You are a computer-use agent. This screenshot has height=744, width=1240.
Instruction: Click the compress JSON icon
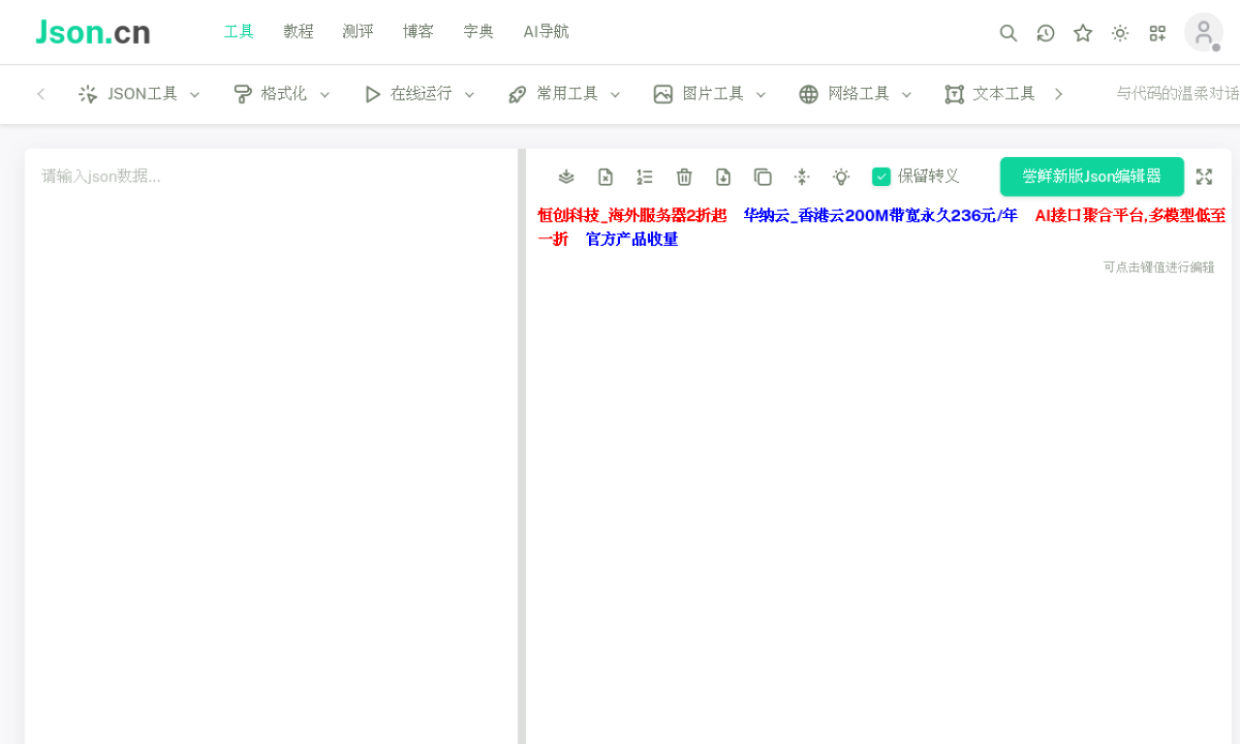pyautogui.click(x=801, y=176)
